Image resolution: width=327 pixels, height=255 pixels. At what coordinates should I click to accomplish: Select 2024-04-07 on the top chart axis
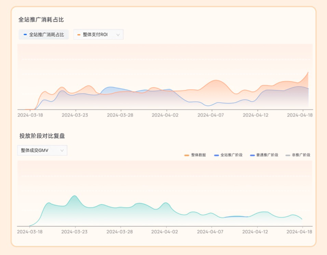210,115
